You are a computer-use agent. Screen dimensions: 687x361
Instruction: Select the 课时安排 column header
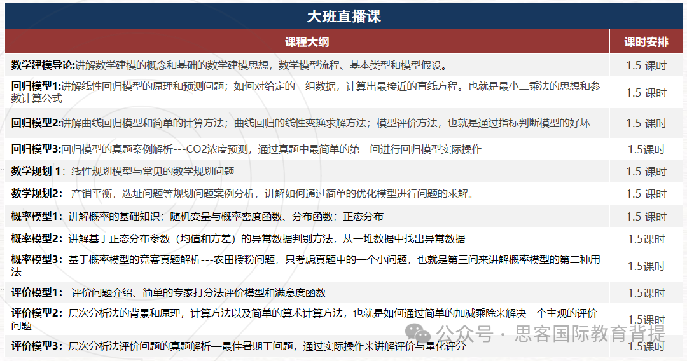tap(646, 43)
